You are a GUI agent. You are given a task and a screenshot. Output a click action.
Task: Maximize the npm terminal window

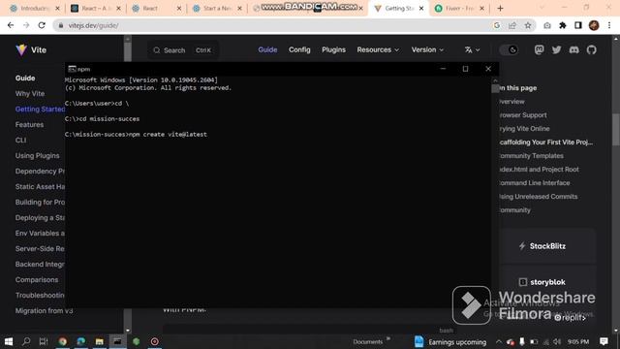click(x=465, y=69)
